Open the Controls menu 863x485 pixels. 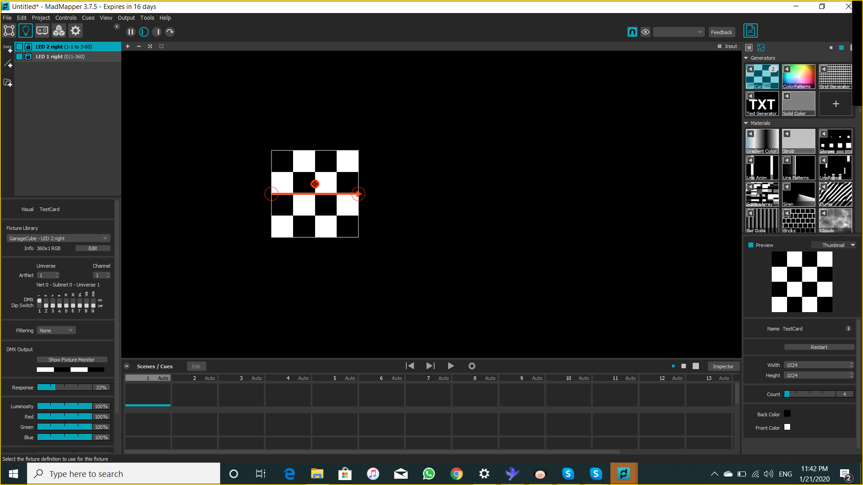pyautogui.click(x=66, y=18)
